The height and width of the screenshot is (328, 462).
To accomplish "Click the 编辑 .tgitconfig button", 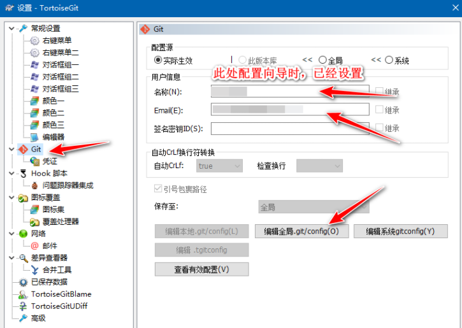I will [x=202, y=250].
